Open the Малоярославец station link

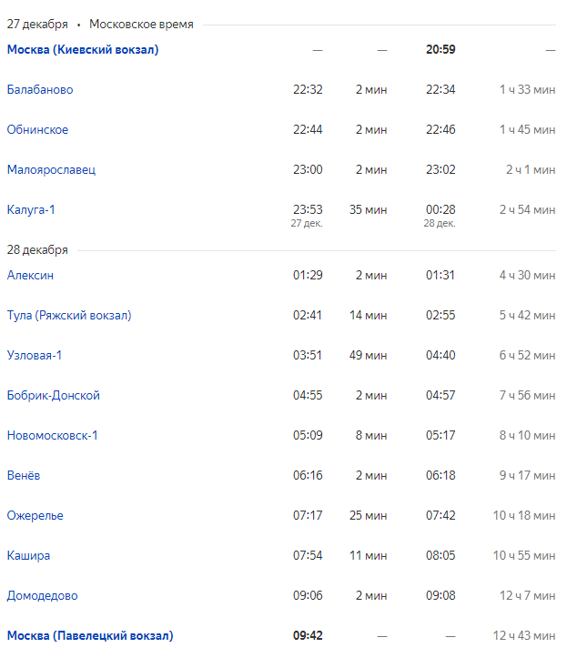(51, 170)
